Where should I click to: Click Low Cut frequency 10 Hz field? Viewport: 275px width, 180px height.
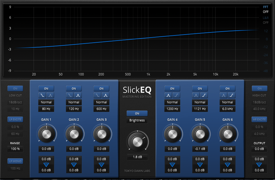(15, 109)
